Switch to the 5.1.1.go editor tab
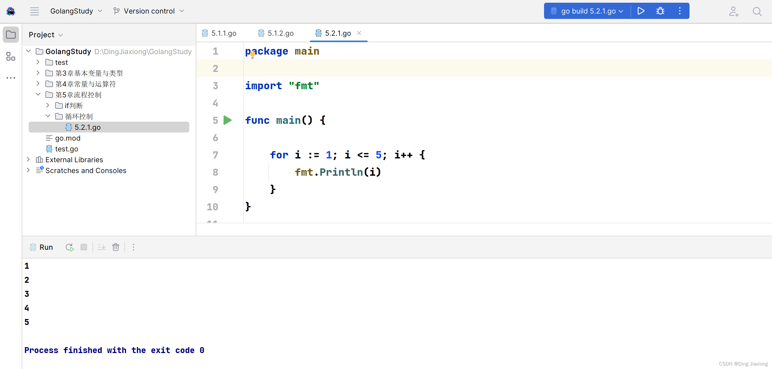Image resolution: width=772 pixels, height=369 pixels. click(219, 33)
